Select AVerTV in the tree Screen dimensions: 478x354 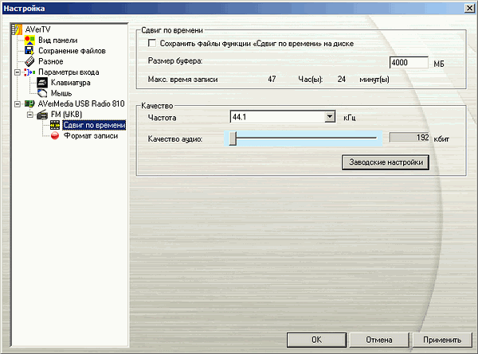(37, 29)
